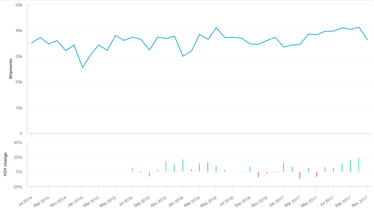Click the red YOY bar for May 2017

coord(317,174)
